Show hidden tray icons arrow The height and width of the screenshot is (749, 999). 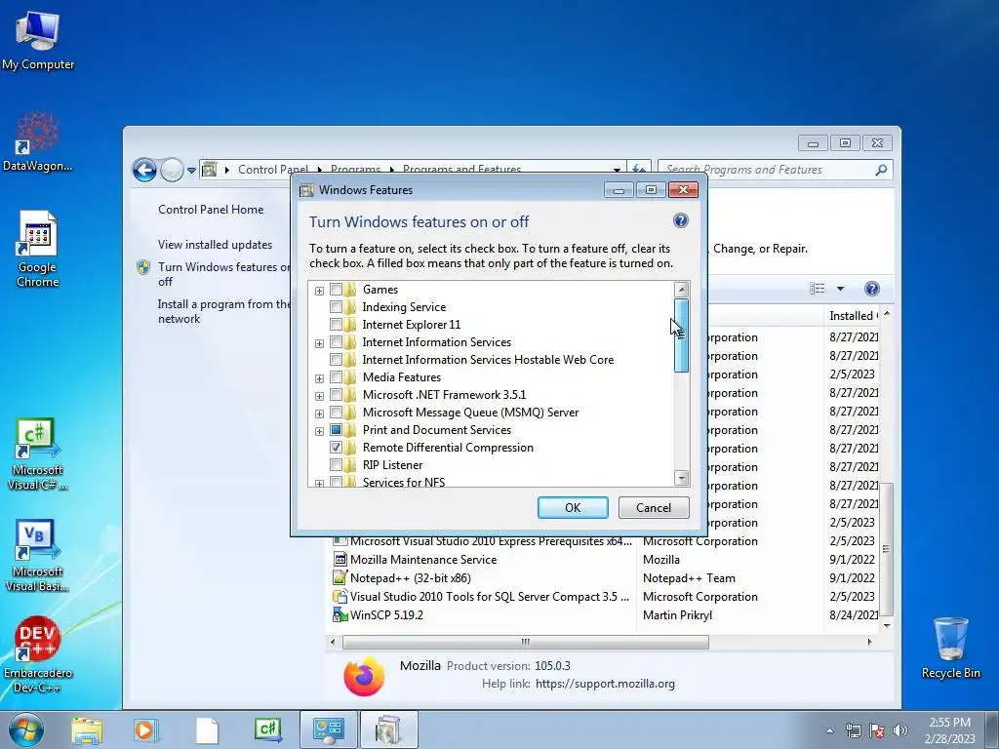tap(829, 731)
